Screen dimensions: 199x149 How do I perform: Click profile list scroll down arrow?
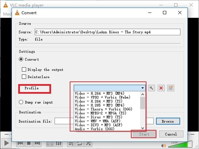[143, 128]
